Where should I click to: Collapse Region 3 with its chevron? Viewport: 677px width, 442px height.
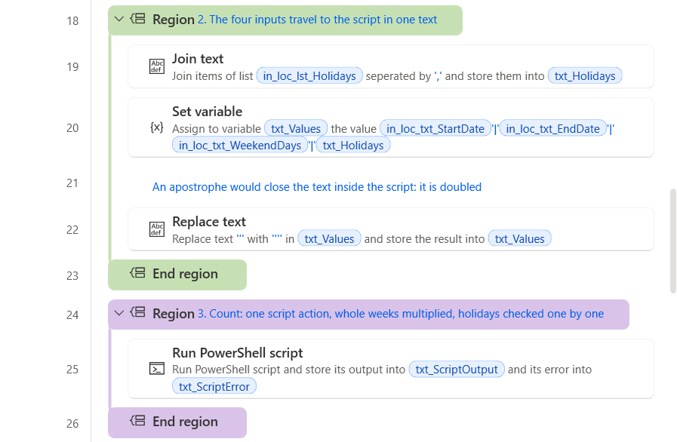coord(118,313)
